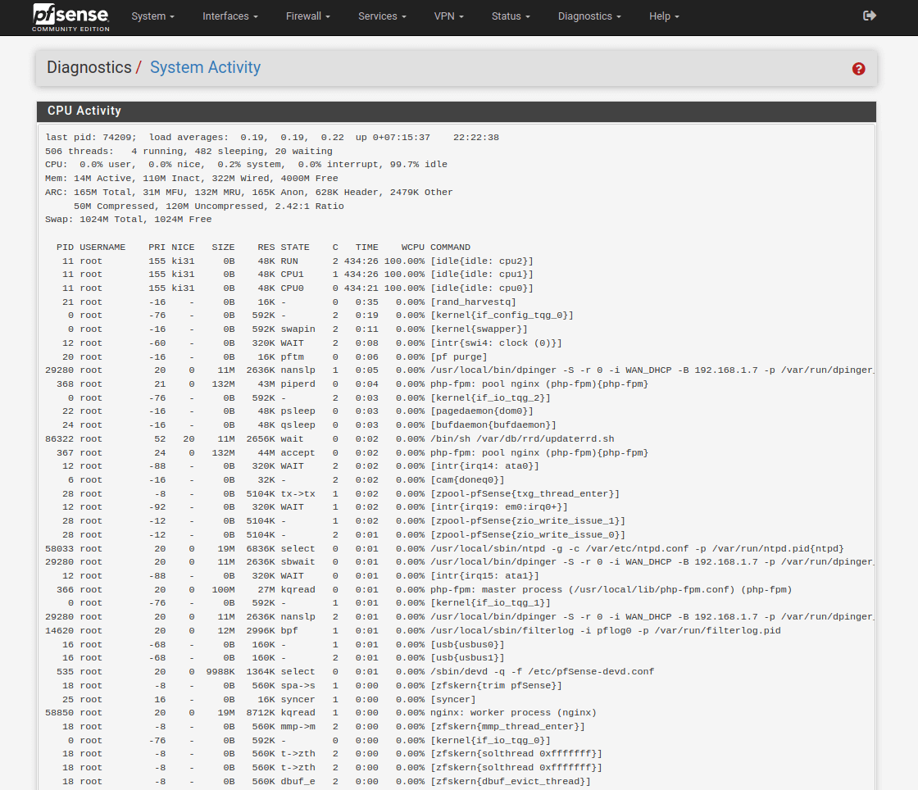918x790 pixels.
Task: Expand the System dropdown menu
Action: pyautogui.click(x=152, y=16)
